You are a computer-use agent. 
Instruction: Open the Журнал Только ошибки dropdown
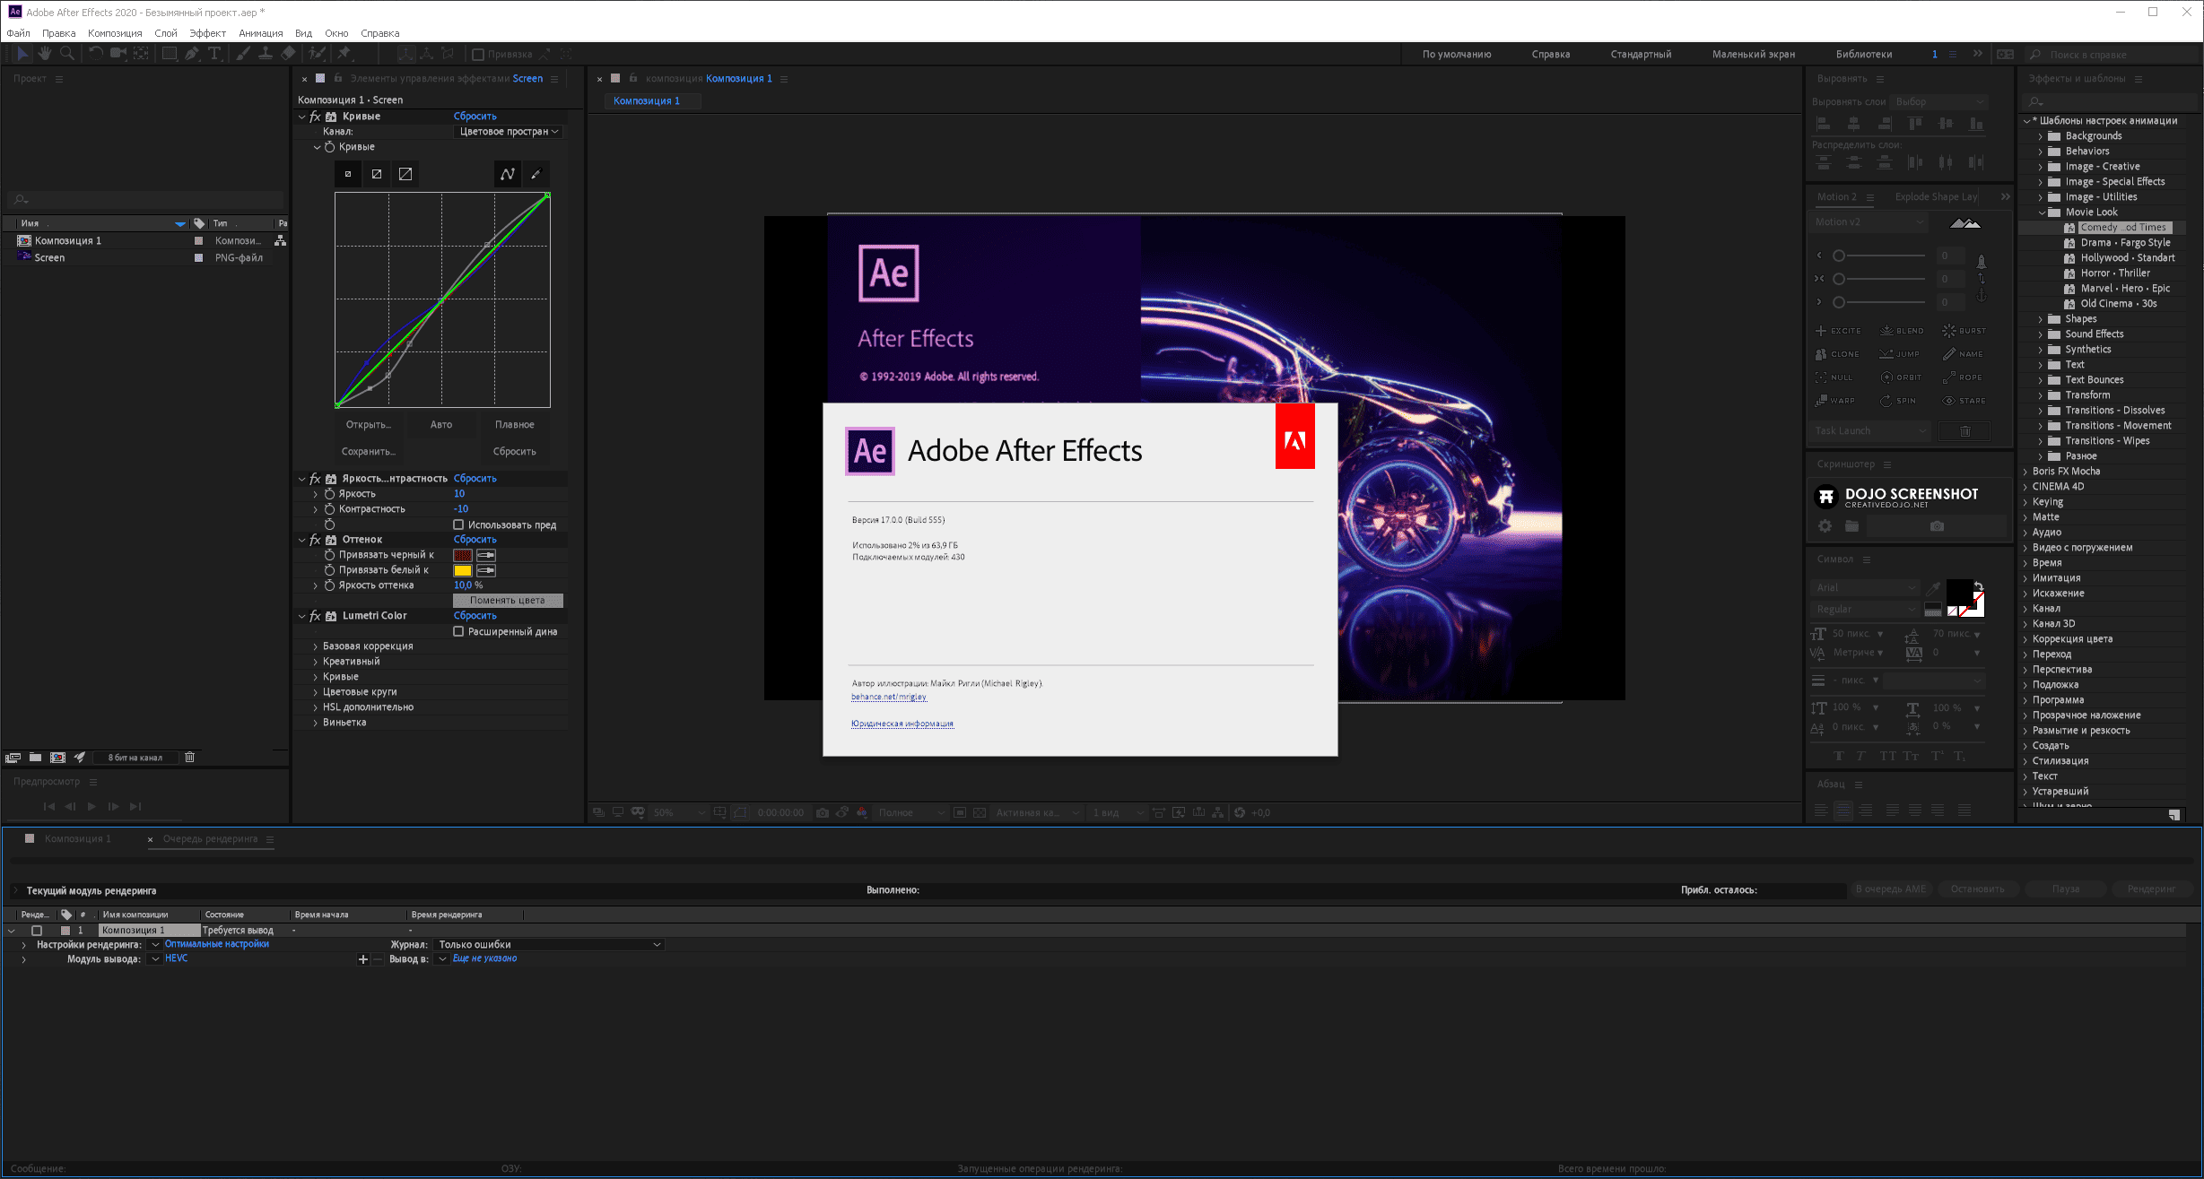pos(549,944)
